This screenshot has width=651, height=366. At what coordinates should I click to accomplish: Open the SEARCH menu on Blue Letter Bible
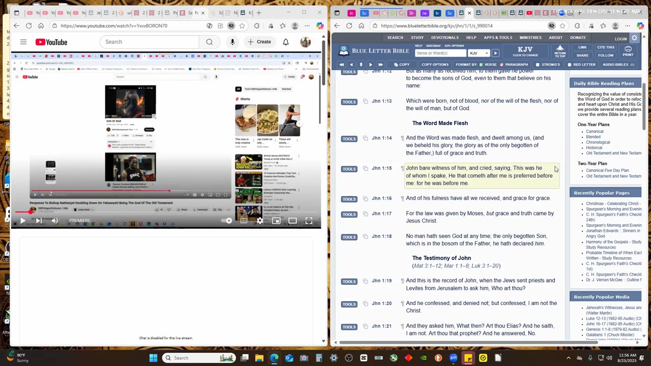(395, 38)
